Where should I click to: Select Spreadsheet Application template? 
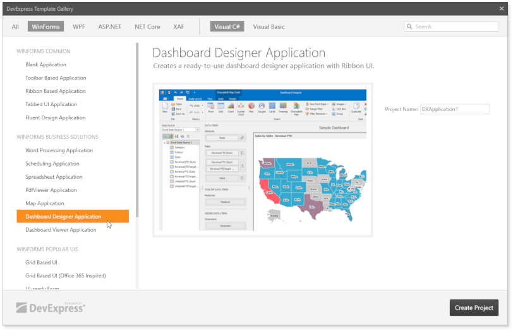(54, 177)
